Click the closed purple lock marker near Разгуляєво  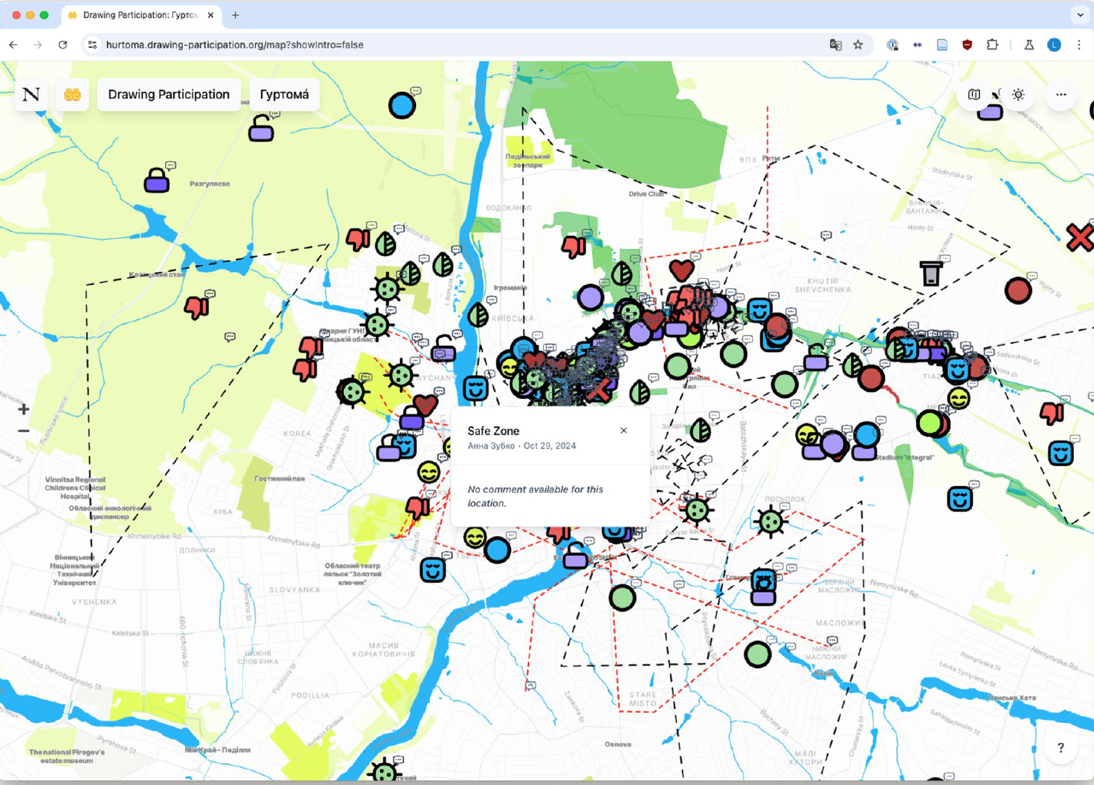(156, 181)
